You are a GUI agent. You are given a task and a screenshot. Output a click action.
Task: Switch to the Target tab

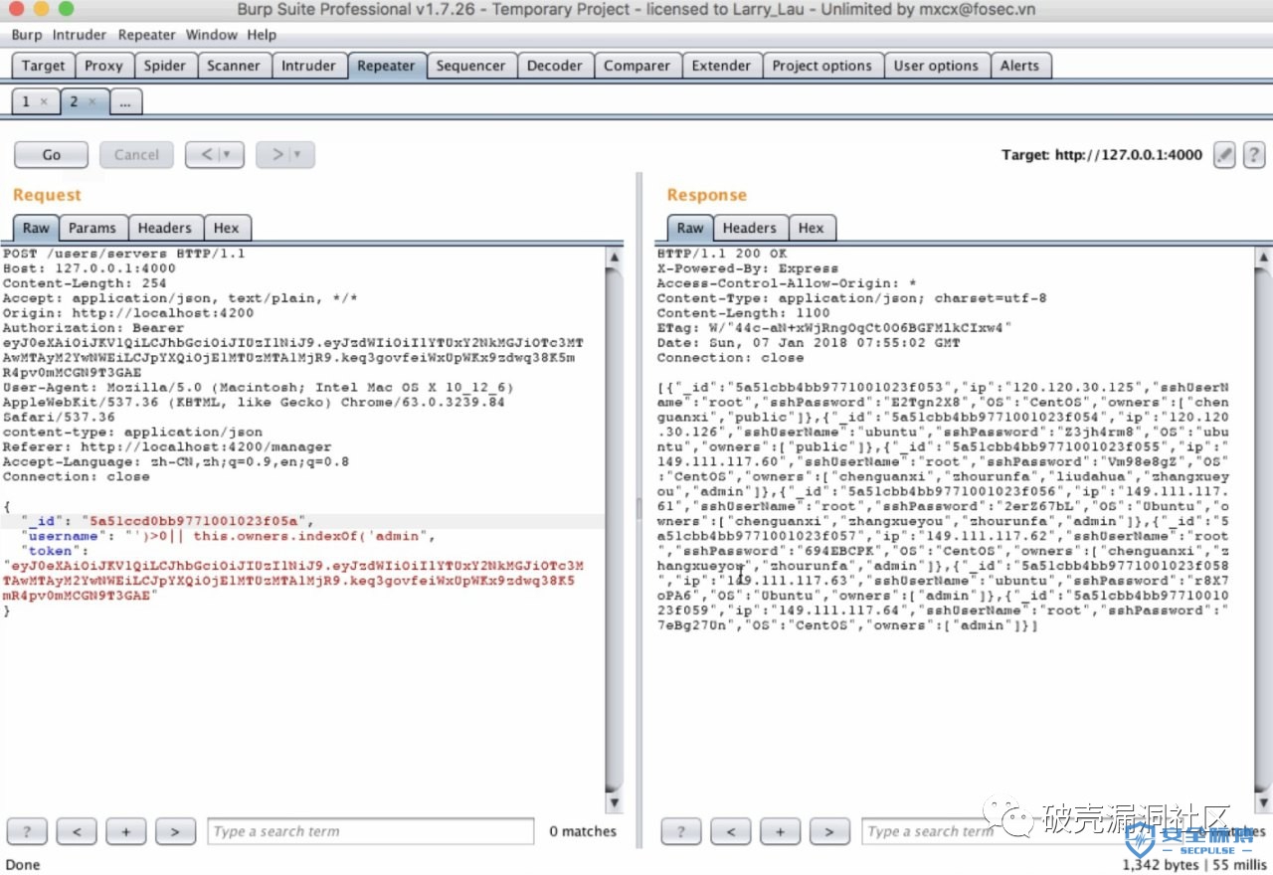(x=43, y=66)
